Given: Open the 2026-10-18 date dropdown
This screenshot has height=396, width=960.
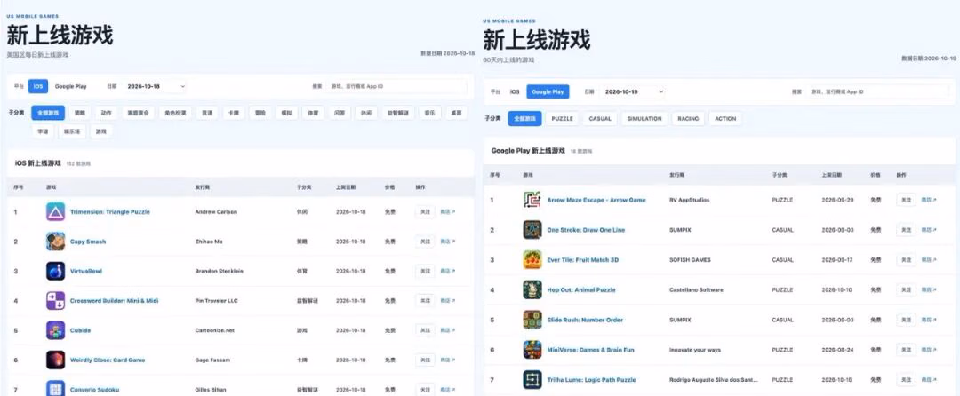Looking at the screenshot, I should click(155, 86).
